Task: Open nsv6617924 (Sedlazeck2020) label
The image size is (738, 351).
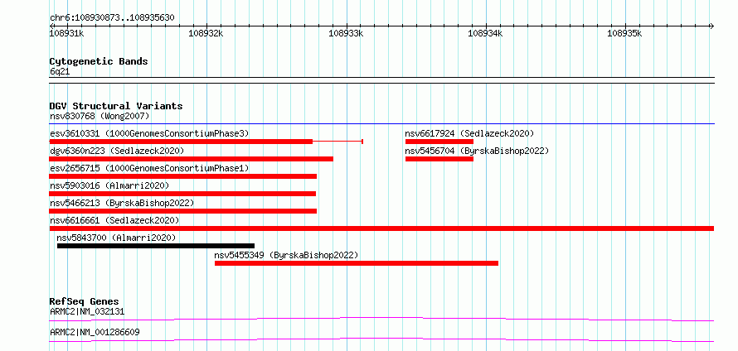Action: 469,133
